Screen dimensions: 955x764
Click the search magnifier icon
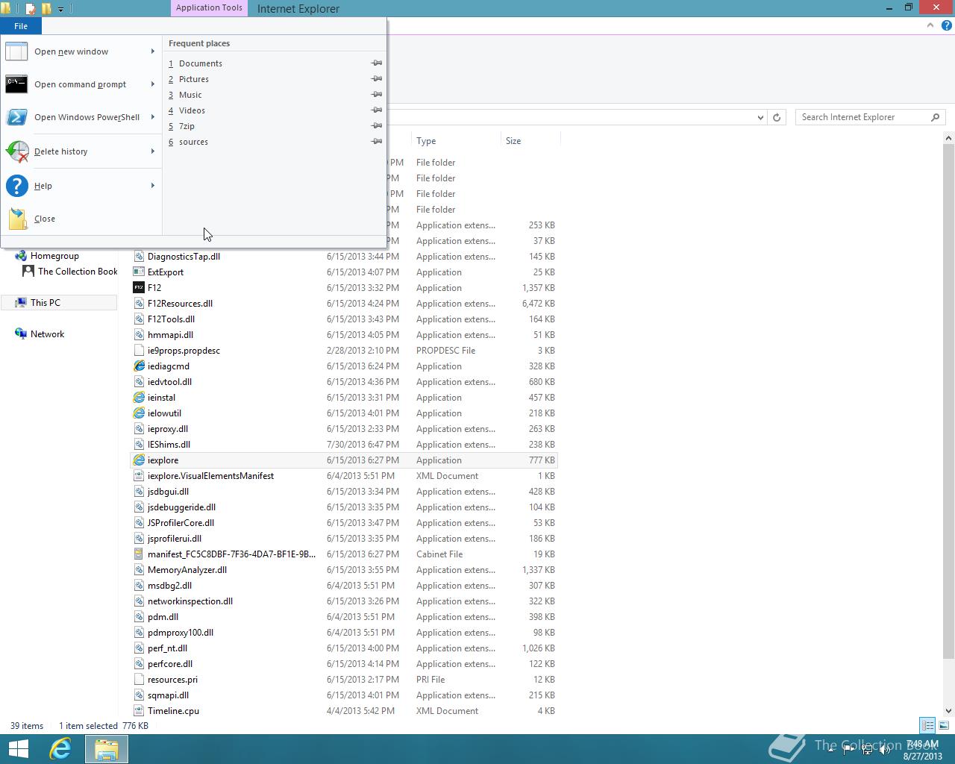[x=936, y=117]
